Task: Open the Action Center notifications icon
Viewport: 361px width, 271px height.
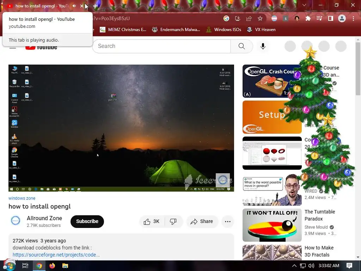Action: coord(349,266)
